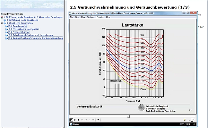Open the File menu in Media Player Classic
Image resolution: width=208 pixels, height=128 pixels.
(x=71, y=17)
